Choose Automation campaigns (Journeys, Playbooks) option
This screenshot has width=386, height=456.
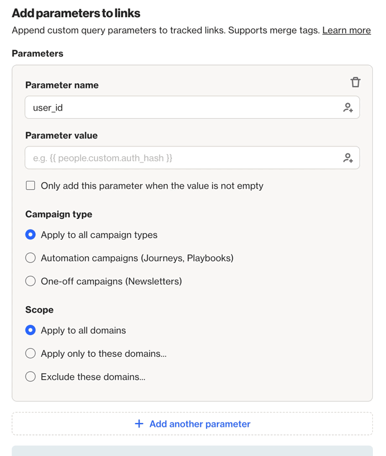click(31, 258)
